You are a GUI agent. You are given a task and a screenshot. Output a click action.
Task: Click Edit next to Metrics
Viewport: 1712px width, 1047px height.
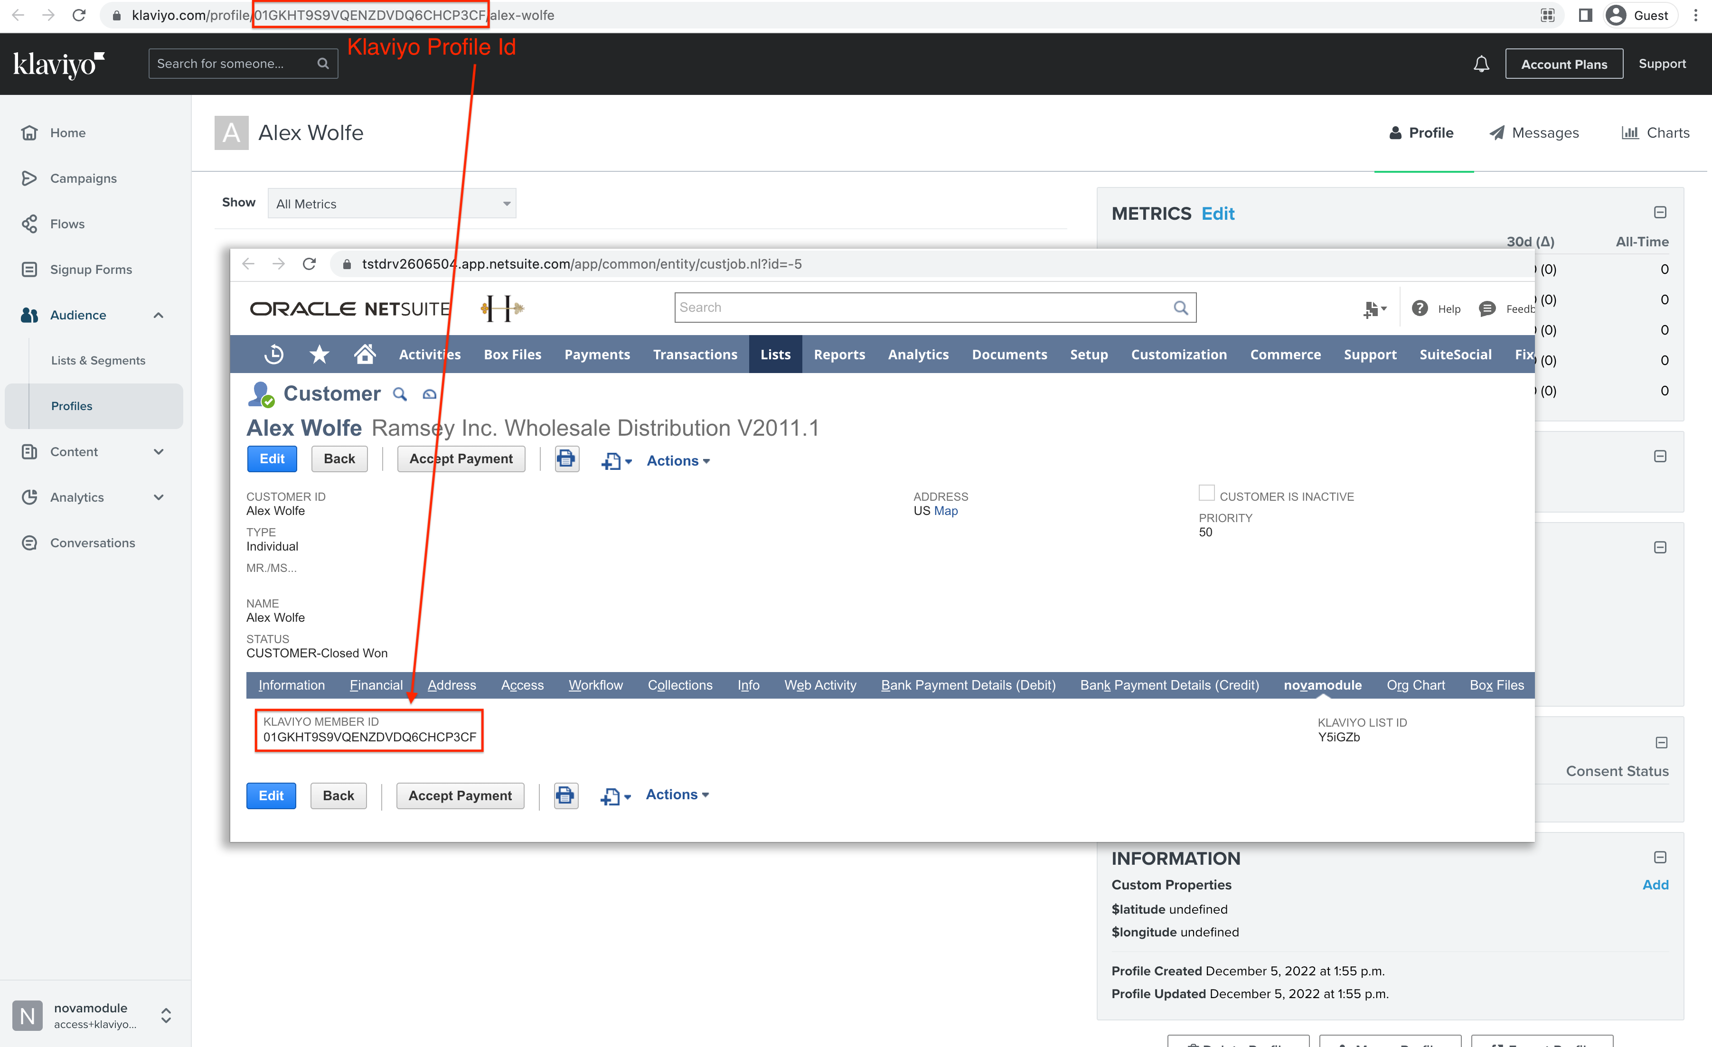[1218, 213]
